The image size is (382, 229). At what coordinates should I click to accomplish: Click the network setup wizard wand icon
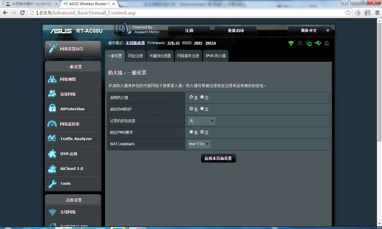tap(53, 48)
